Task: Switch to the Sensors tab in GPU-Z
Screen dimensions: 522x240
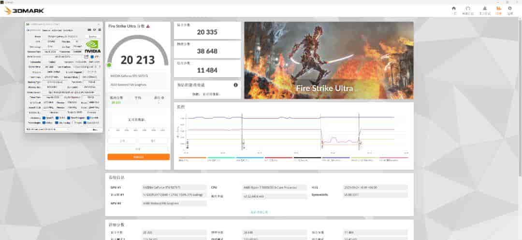Action: coord(46,30)
